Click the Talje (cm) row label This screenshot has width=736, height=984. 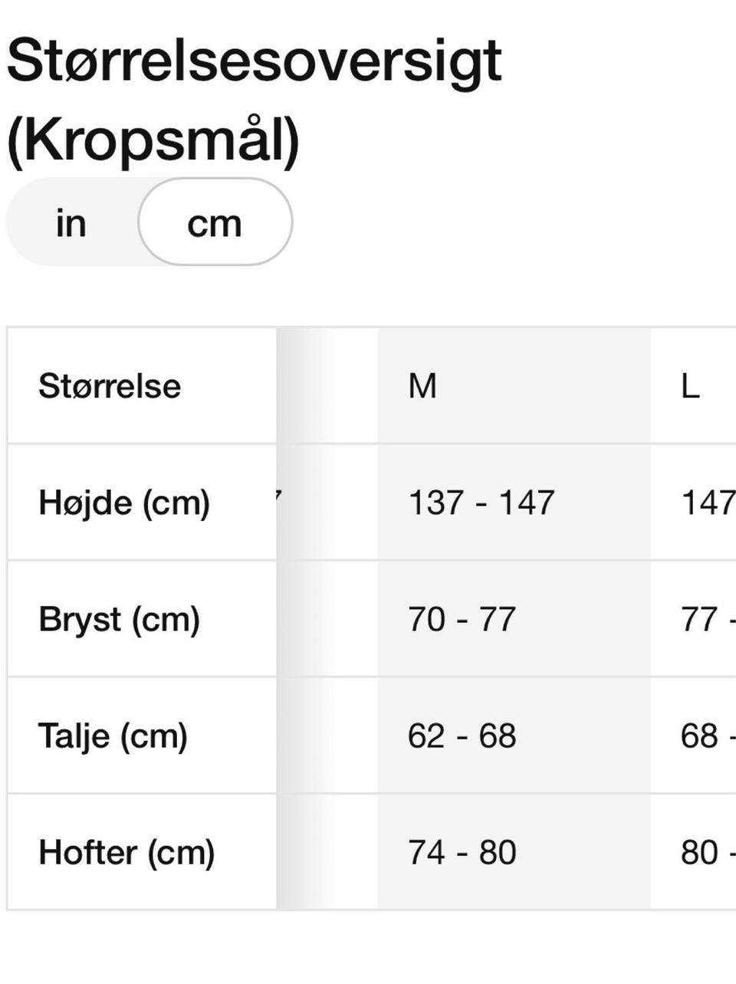(113, 736)
